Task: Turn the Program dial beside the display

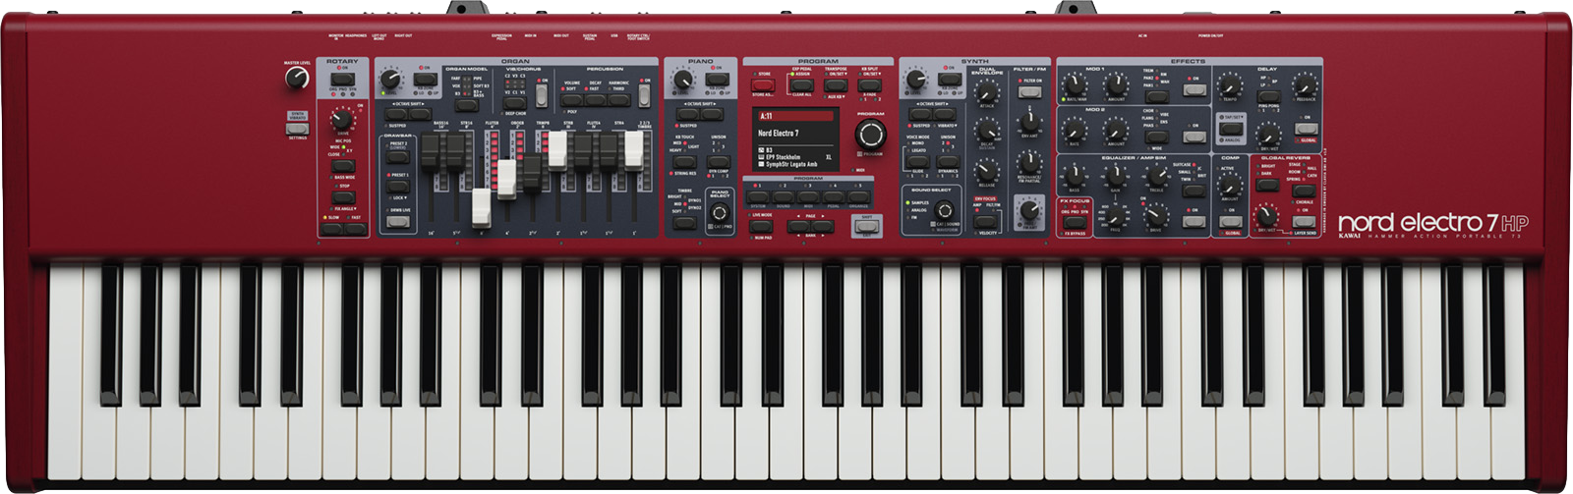Action: pos(870,134)
